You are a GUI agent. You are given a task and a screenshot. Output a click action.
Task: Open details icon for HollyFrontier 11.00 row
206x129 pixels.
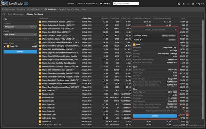pos(187,118)
